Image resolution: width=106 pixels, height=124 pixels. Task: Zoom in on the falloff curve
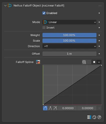84,62
